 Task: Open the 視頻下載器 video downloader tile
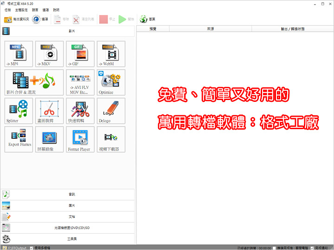click(111, 139)
